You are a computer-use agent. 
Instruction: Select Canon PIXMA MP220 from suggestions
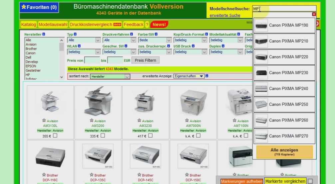pos(284,57)
